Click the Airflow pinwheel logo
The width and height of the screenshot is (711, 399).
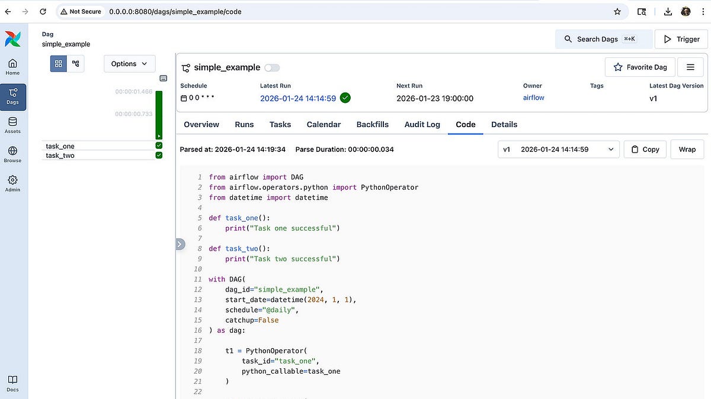coord(12,39)
